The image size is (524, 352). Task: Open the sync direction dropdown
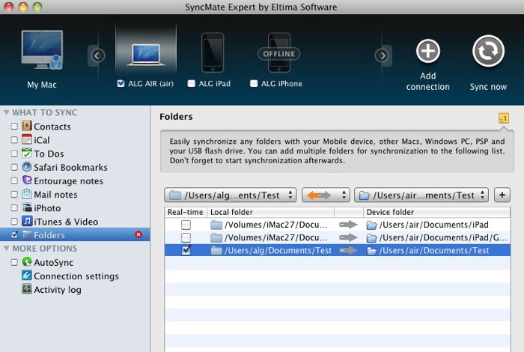click(x=326, y=195)
